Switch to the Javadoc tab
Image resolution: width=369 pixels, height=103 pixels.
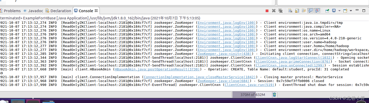(x=33, y=11)
